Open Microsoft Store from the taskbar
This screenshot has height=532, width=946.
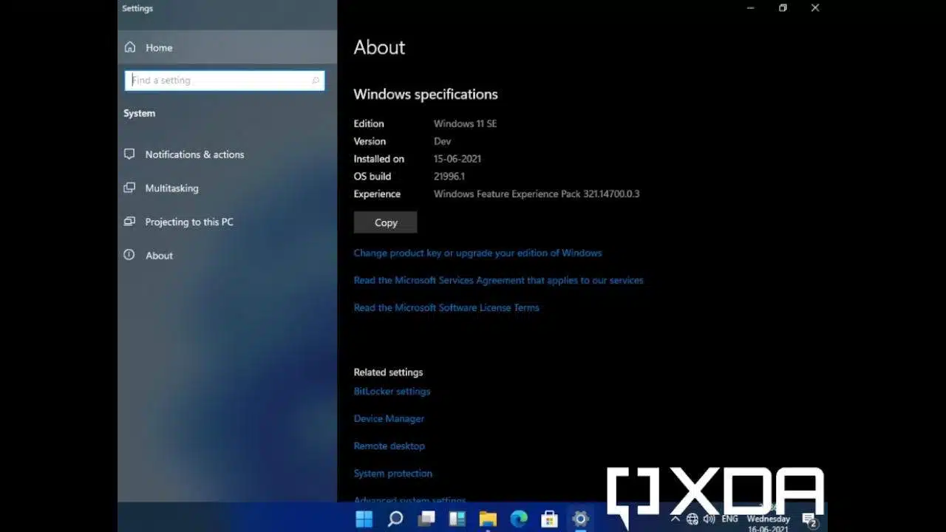coord(549,519)
